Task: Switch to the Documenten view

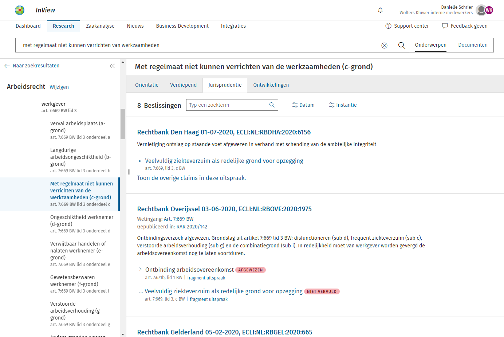Action: (x=472, y=45)
